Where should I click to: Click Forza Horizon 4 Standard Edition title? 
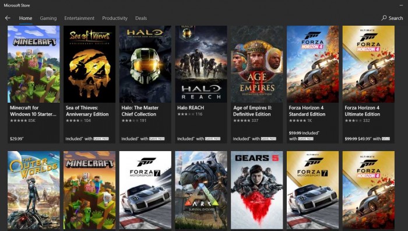tap(307, 111)
